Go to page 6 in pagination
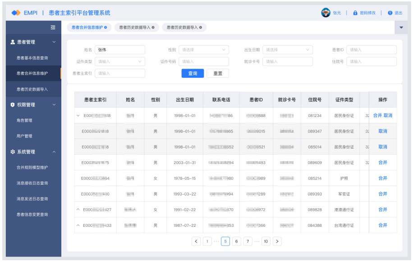Viewport: 413px width, 262px height. point(237,241)
